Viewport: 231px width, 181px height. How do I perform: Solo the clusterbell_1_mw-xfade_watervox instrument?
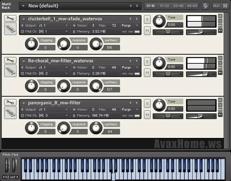pos(147,19)
